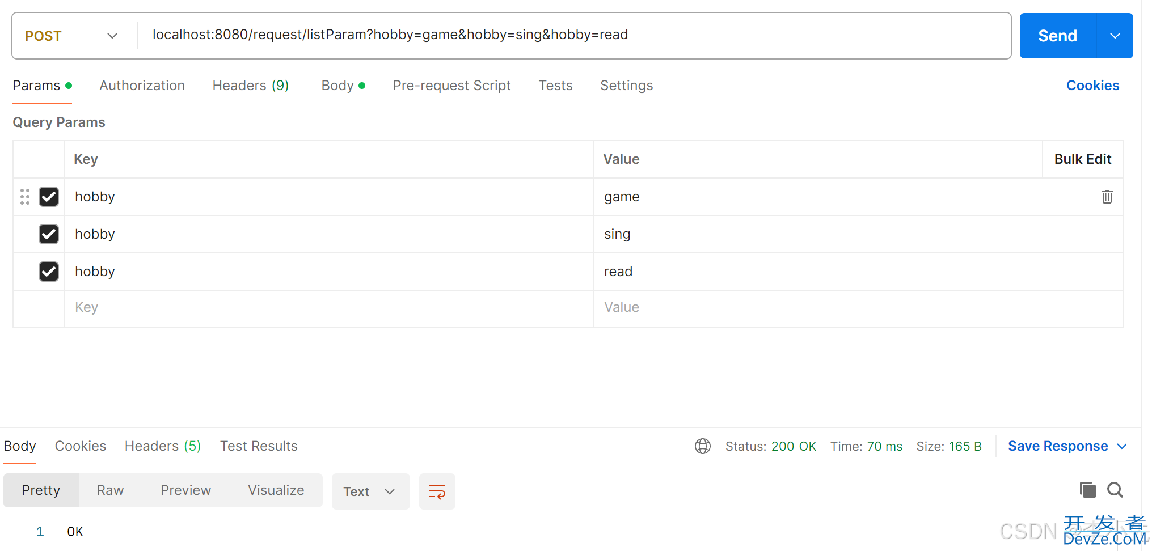Toggle word wrap for response body

pyautogui.click(x=437, y=491)
